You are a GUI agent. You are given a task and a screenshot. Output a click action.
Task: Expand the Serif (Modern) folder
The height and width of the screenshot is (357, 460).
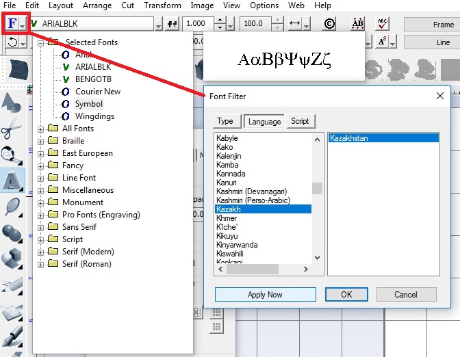coord(41,252)
